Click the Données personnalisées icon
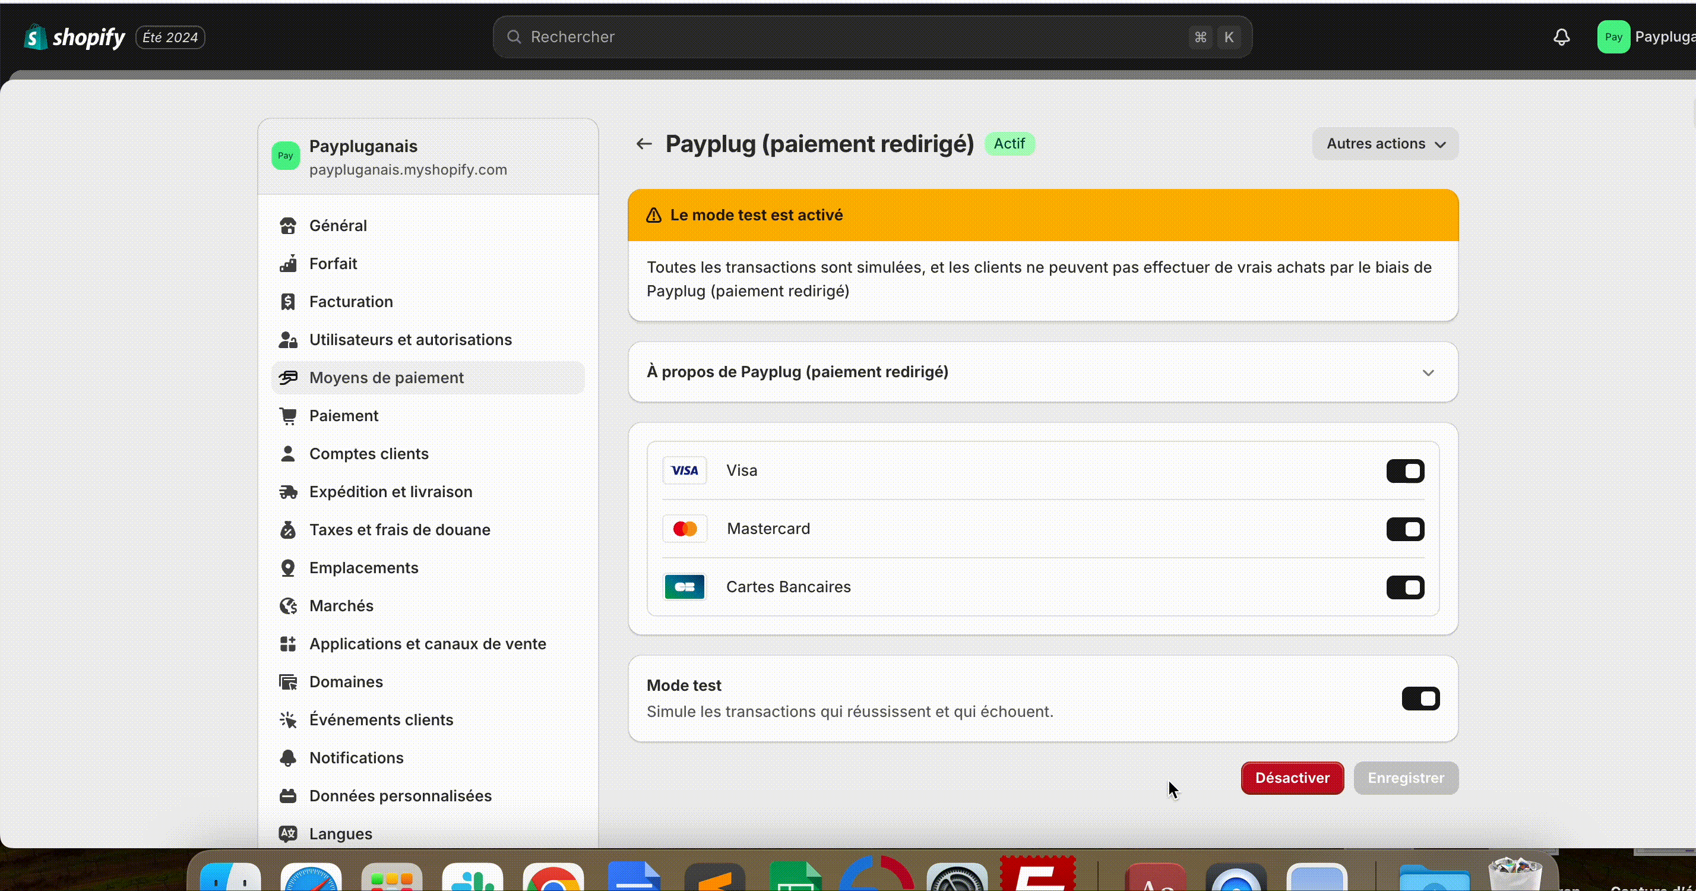1696x891 pixels. pyautogui.click(x=287, y=796)
